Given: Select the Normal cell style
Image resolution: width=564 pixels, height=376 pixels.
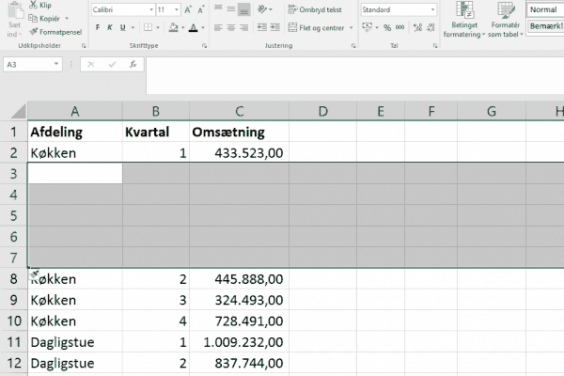Looking at the screenshot, I should click(544, 9).
